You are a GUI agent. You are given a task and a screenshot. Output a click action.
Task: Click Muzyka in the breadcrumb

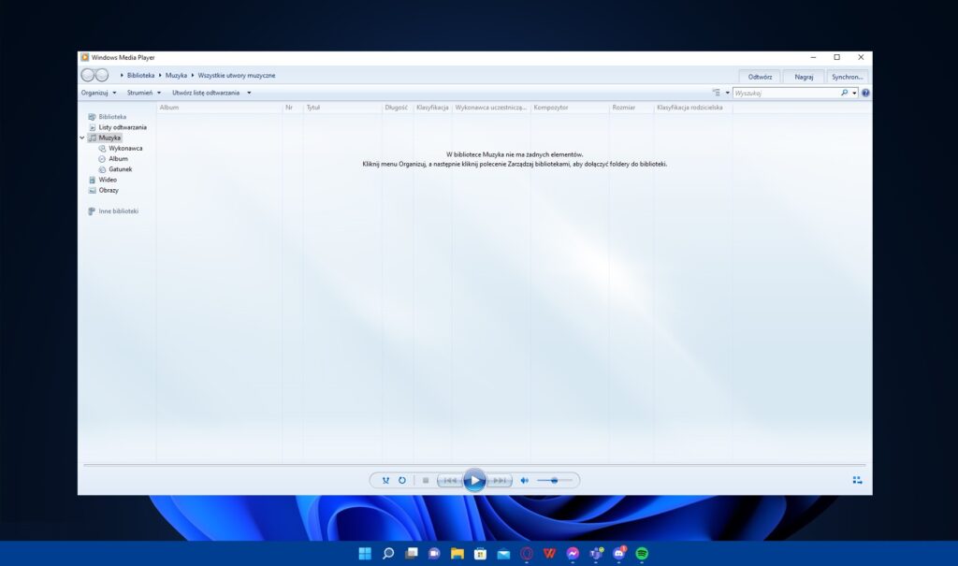coord(176,75)
